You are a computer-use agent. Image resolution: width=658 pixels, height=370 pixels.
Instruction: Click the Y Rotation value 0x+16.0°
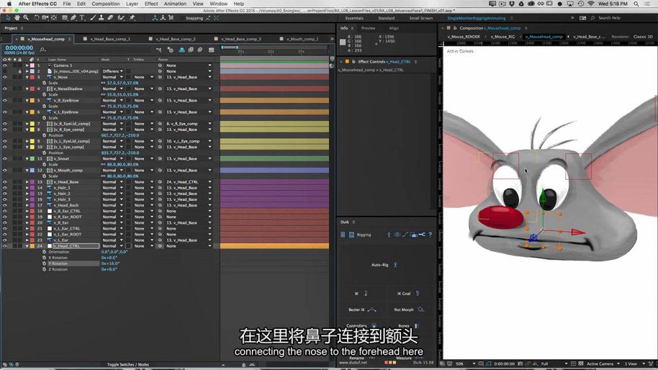(x=110, y=263)
